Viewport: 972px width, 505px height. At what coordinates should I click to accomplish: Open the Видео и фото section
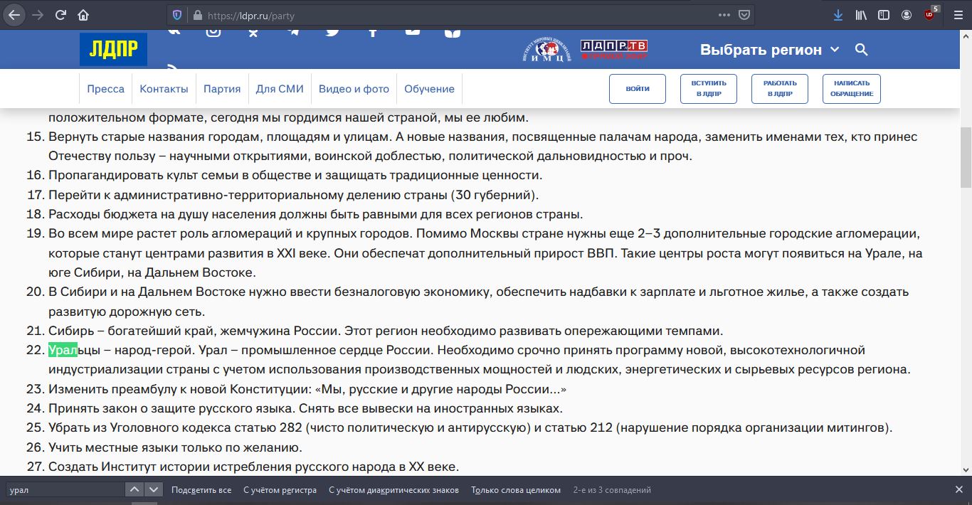354,89
